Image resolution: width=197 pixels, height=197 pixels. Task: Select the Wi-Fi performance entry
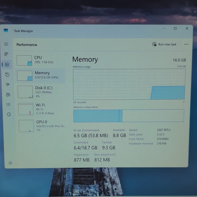[x=42, y=109]
